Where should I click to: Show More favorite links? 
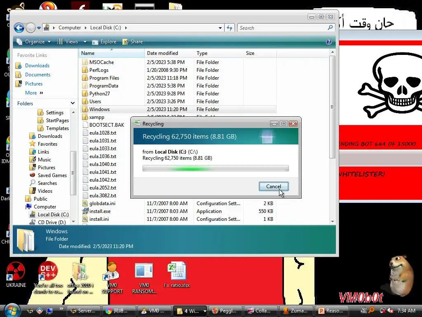[x=34, y=93]
